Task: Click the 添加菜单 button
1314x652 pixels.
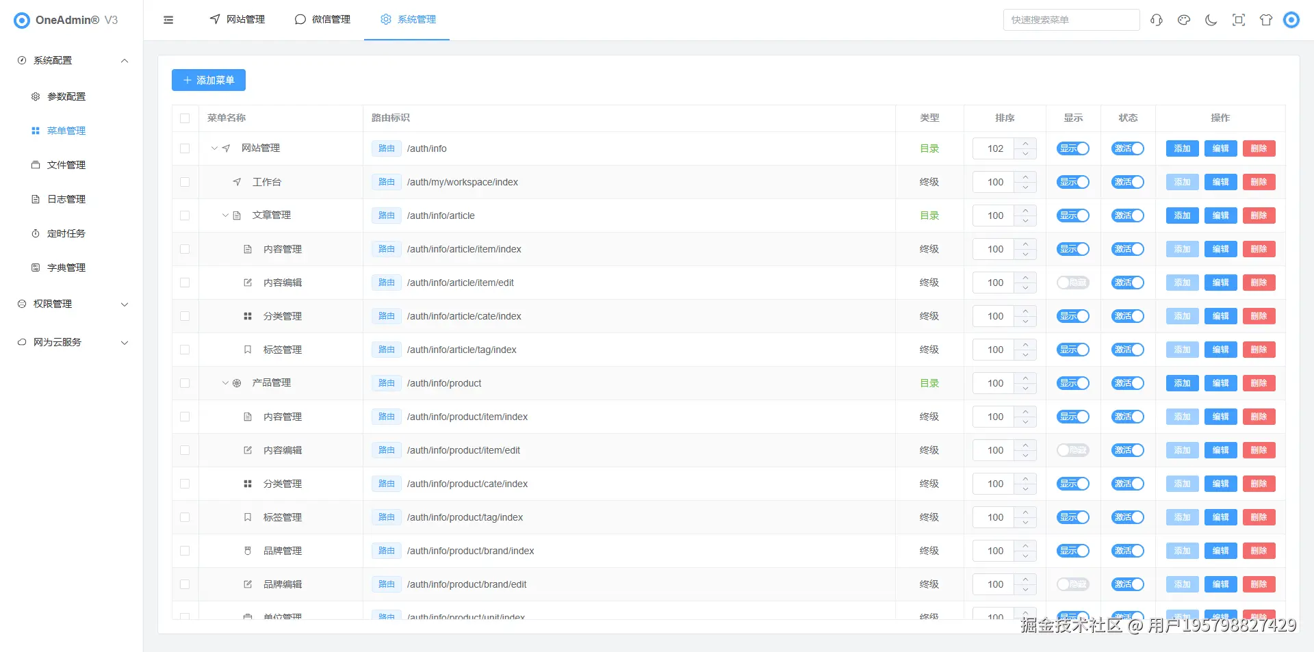Action: [x=209, y=80]
